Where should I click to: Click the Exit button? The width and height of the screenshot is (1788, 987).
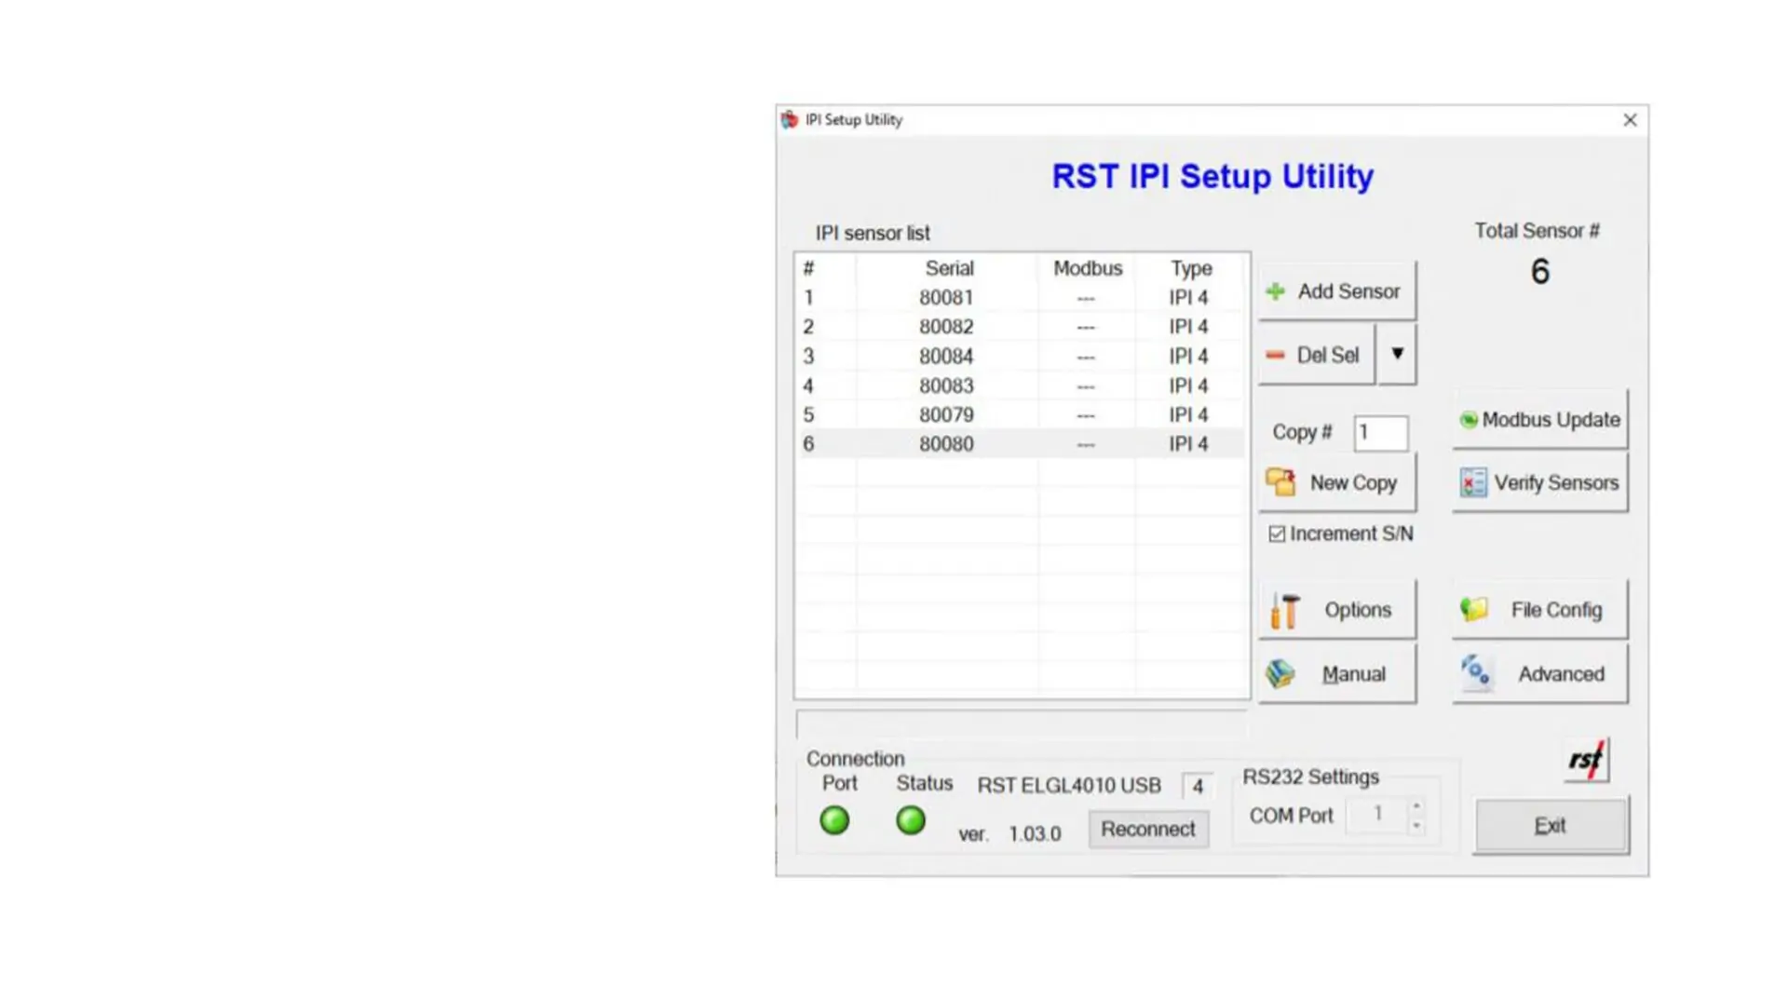(x=1551, y=825)
